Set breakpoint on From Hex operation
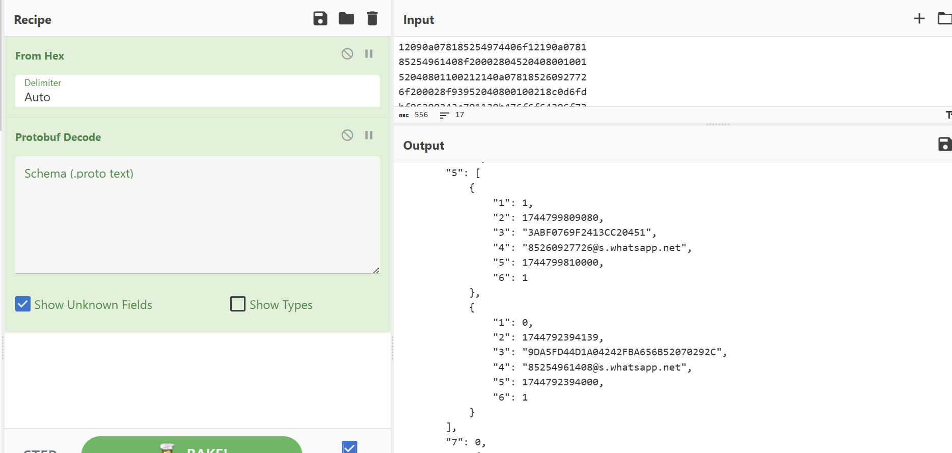The image size is (952, 453). point(369,54)
